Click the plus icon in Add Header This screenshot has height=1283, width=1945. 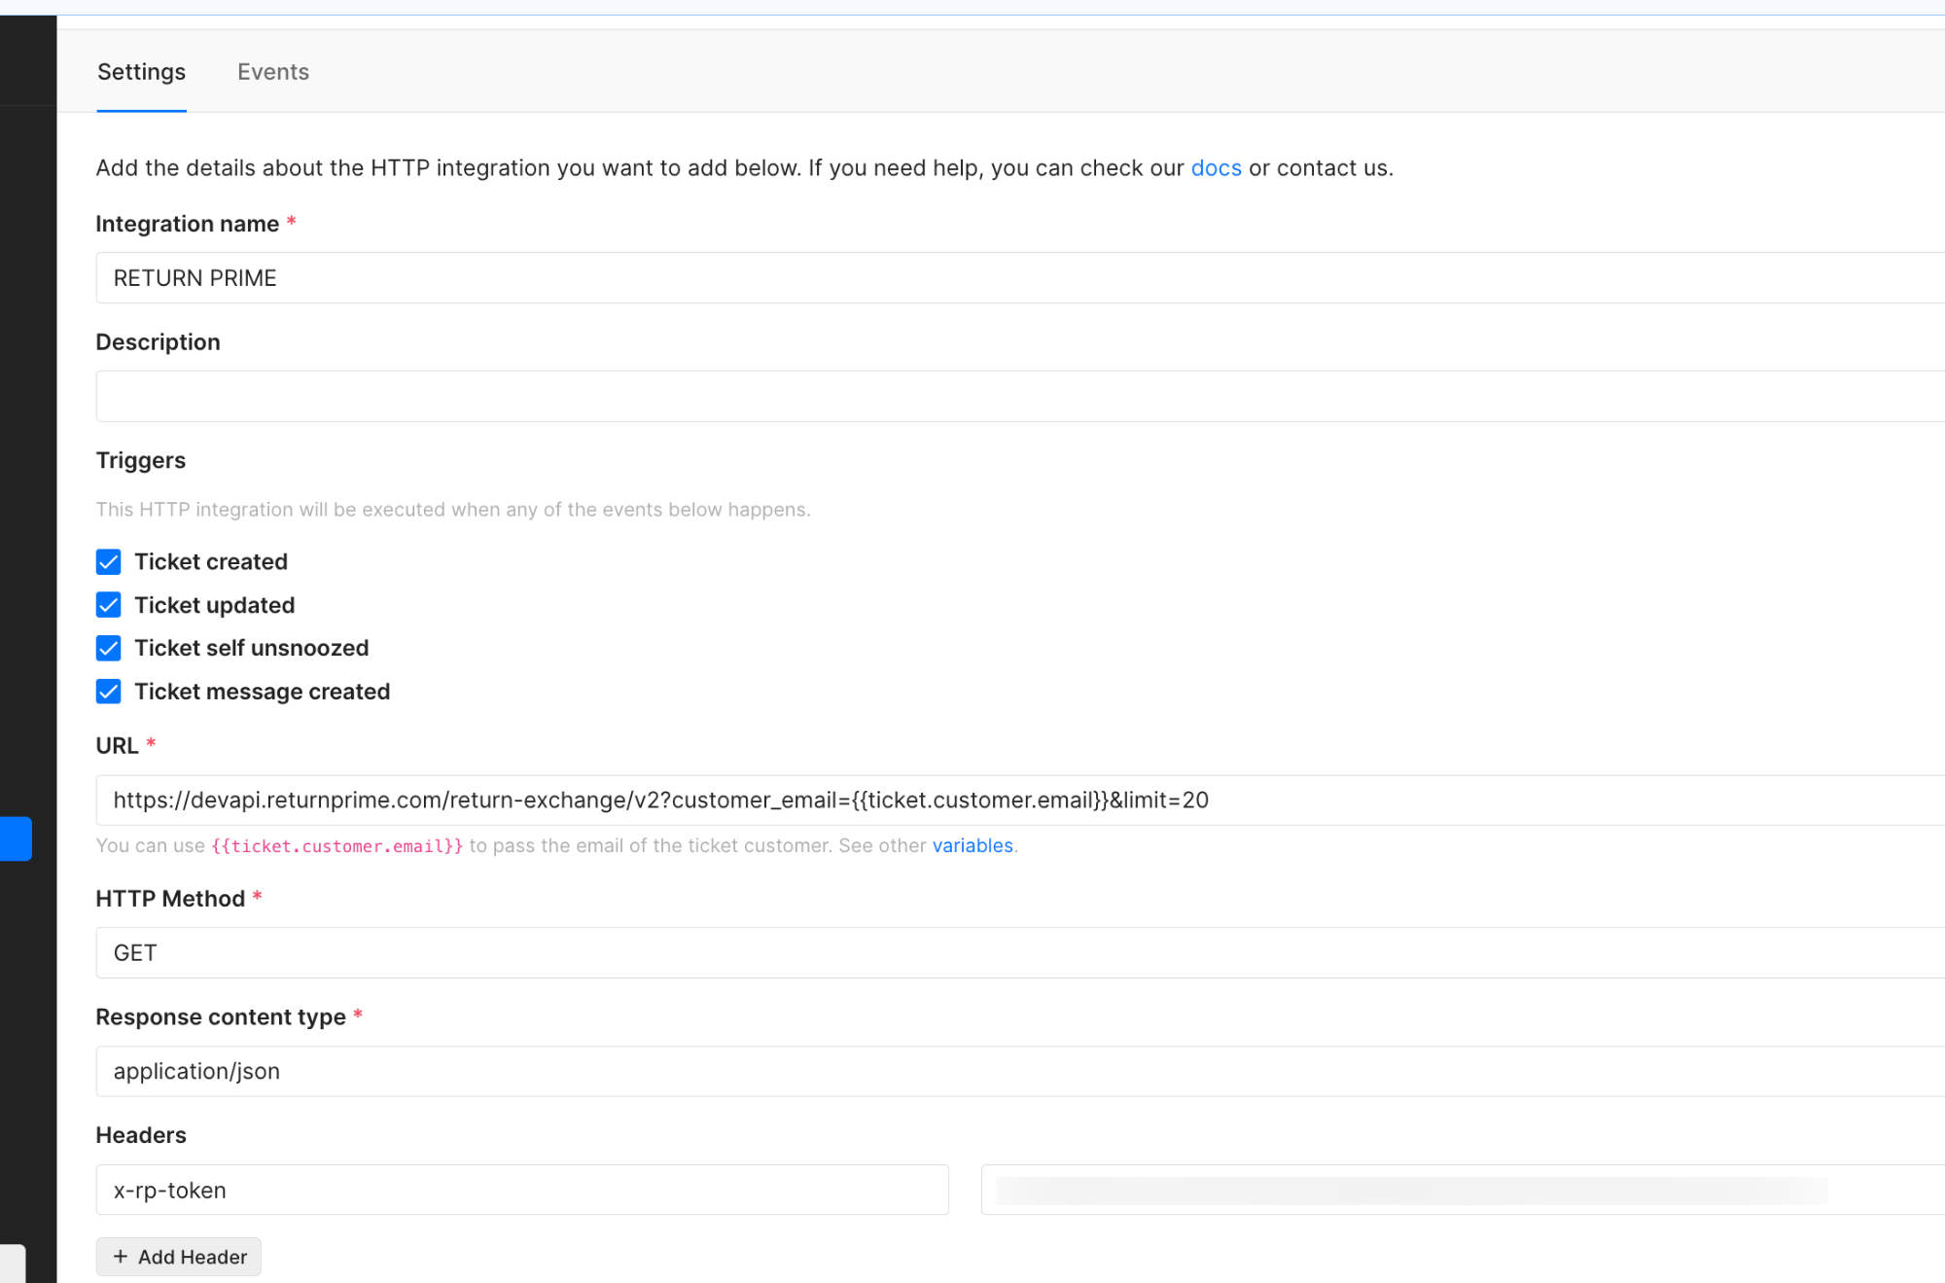coord(121,1257)
